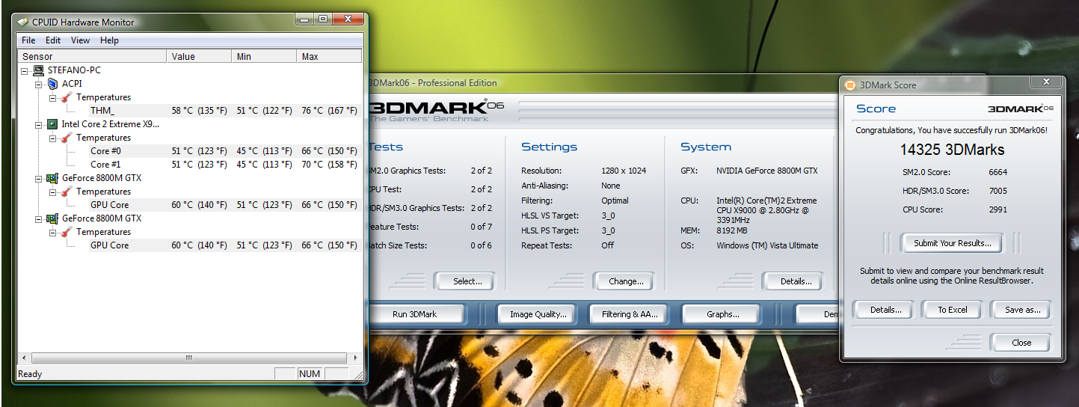Click the left scroll arrow in Hardware Monitor
This screenshot has height=407, width=1079.
[24, 358]
